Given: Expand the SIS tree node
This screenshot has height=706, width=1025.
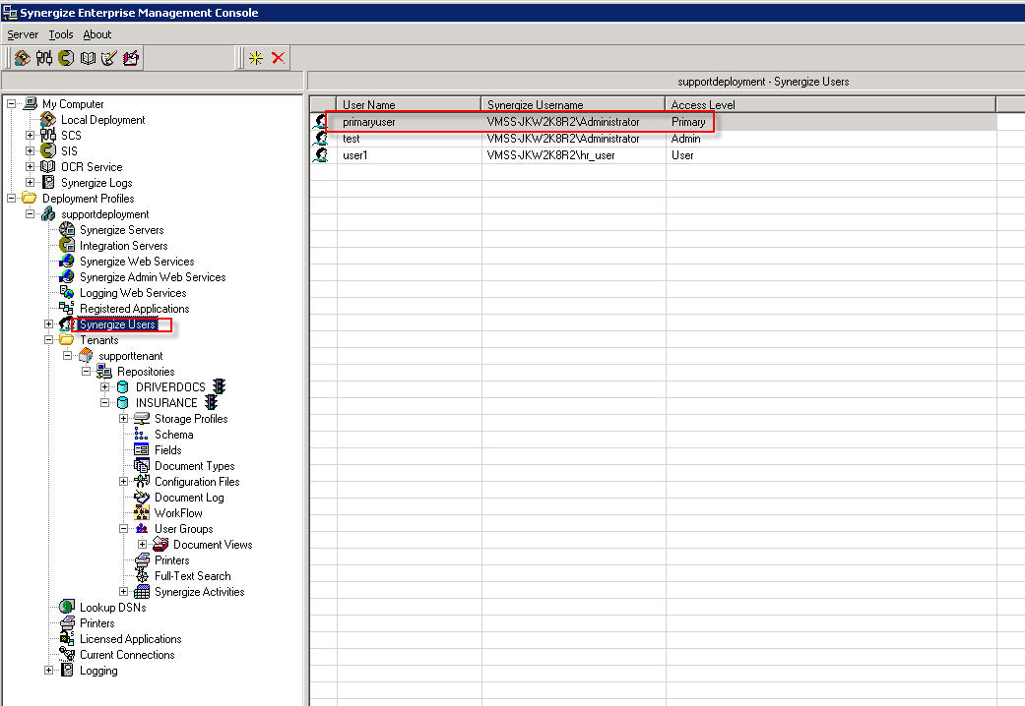Looking at the screenshot, I should pyautogui.click(x=31, y=150).
